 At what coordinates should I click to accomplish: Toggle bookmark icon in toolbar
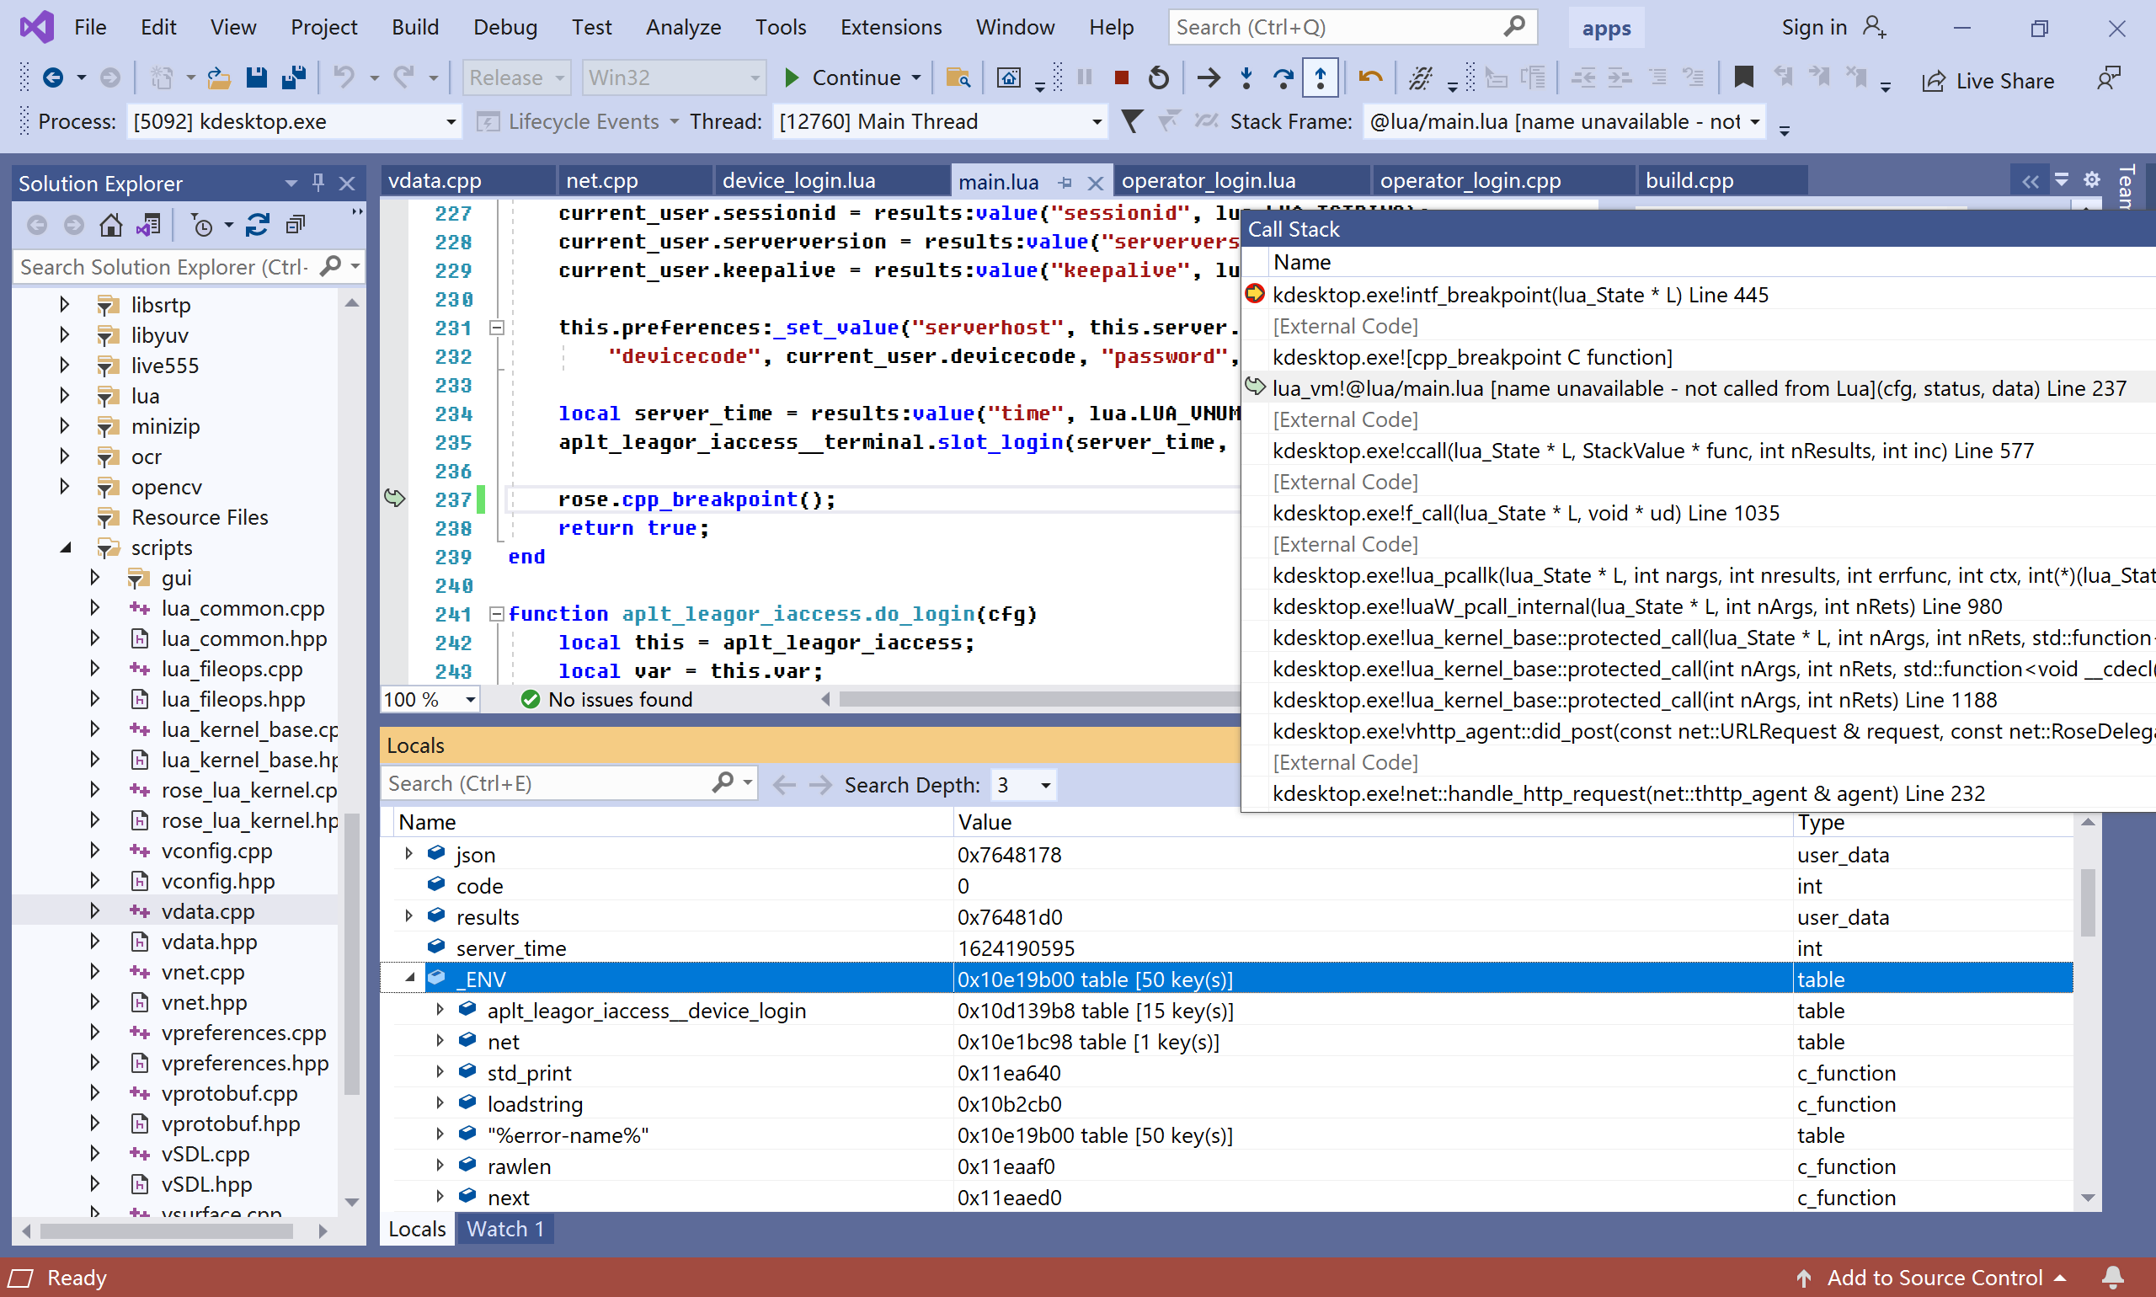click(1743, 77)
